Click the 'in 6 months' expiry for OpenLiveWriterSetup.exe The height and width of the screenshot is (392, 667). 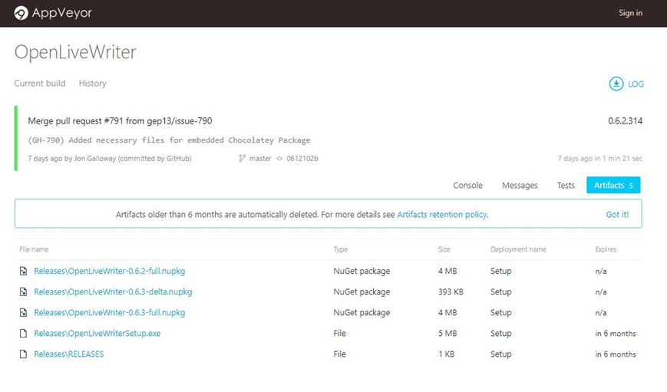click(615, 334)
